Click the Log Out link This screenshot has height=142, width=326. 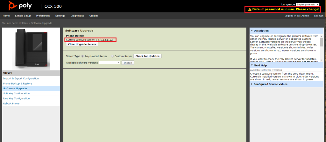pos(319,16)
